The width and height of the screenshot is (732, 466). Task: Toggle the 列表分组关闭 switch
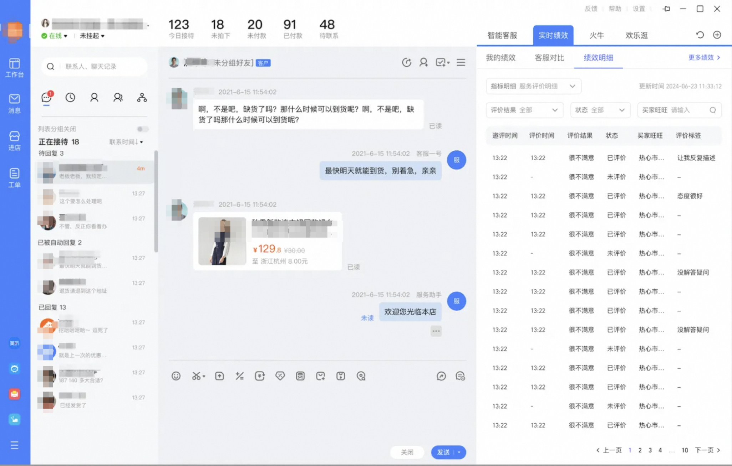click(143, 129)
